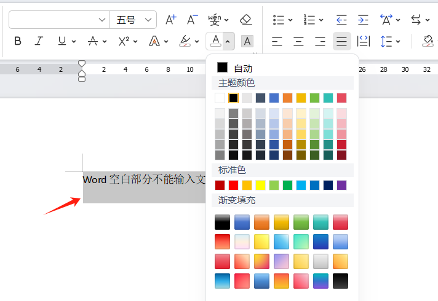Choose standard red color swatch
The image size is (438, 301).
[233, 185]
